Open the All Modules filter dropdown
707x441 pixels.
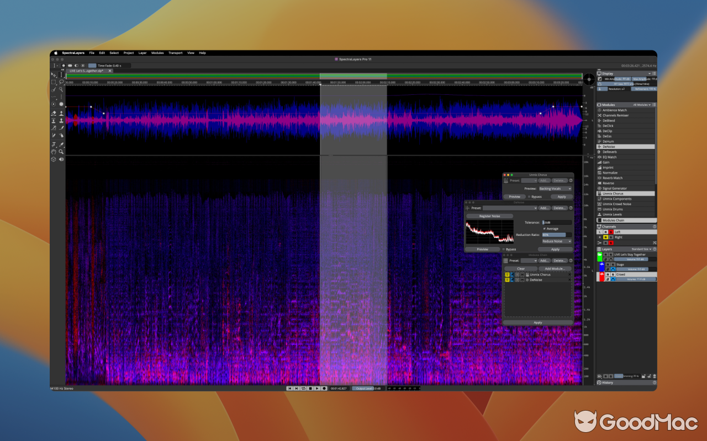tap(641, 105)
